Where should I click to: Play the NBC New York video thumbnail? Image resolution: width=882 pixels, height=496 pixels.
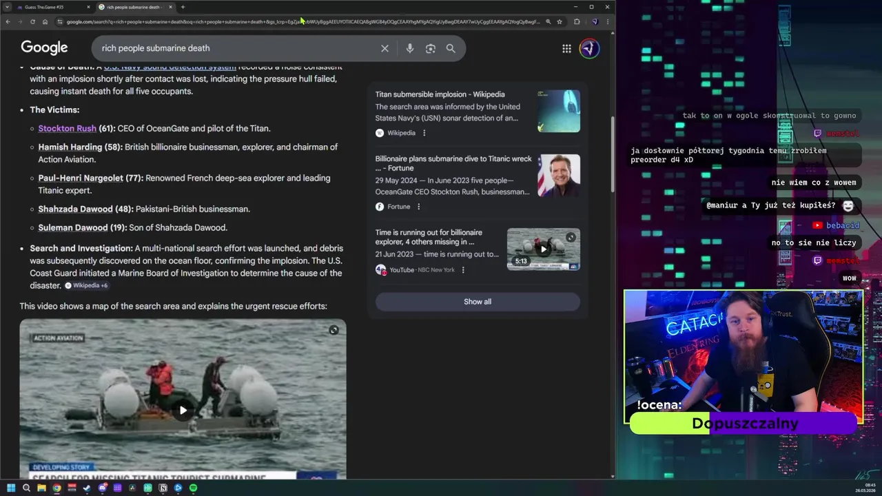point(544,249)
